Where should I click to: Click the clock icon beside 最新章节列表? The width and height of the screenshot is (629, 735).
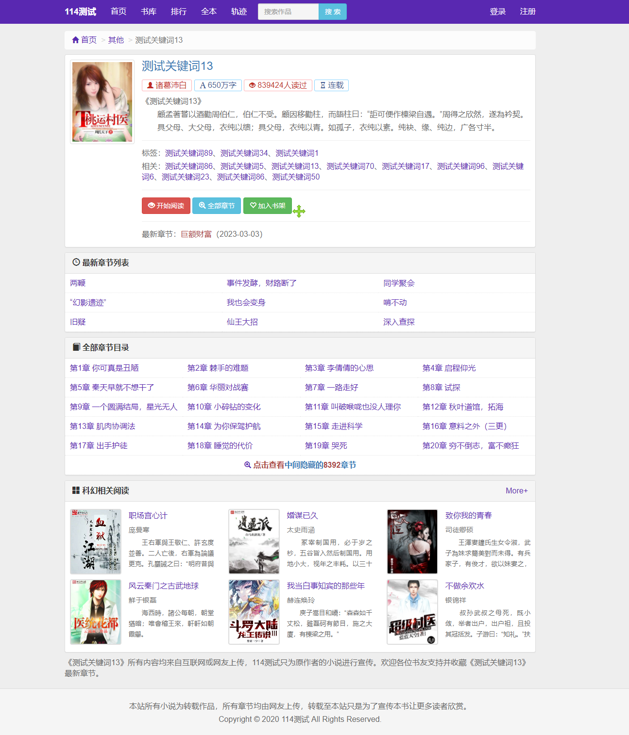[x=76, y=262]
